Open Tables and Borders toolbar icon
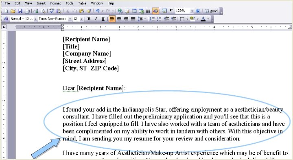 coord(127,11)
